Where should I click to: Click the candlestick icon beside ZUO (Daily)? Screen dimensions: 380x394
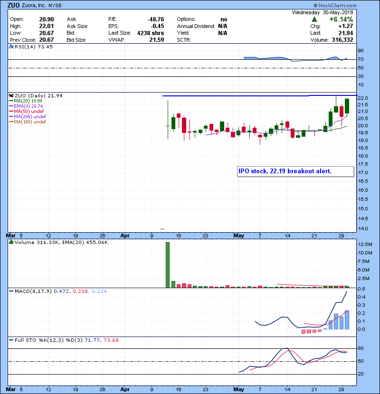tap(11, 95)
